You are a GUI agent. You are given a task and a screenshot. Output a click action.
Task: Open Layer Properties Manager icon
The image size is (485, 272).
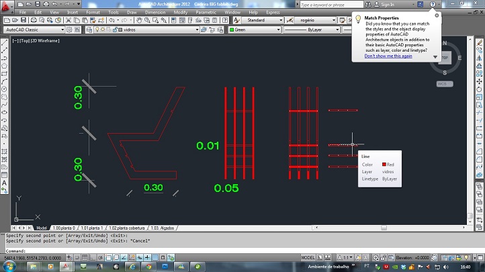coord(89,30)
